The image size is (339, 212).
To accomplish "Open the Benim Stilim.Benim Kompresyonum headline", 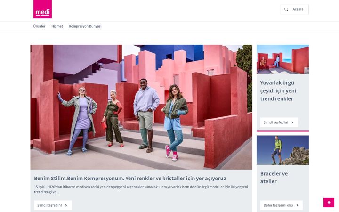I will 130,179.
